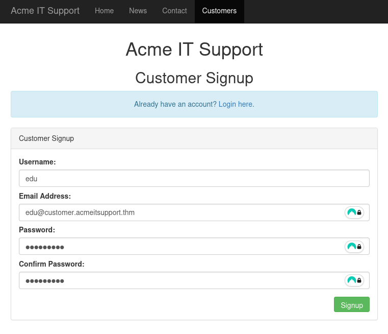Select the Customers navbar tab

coord(219,11)
